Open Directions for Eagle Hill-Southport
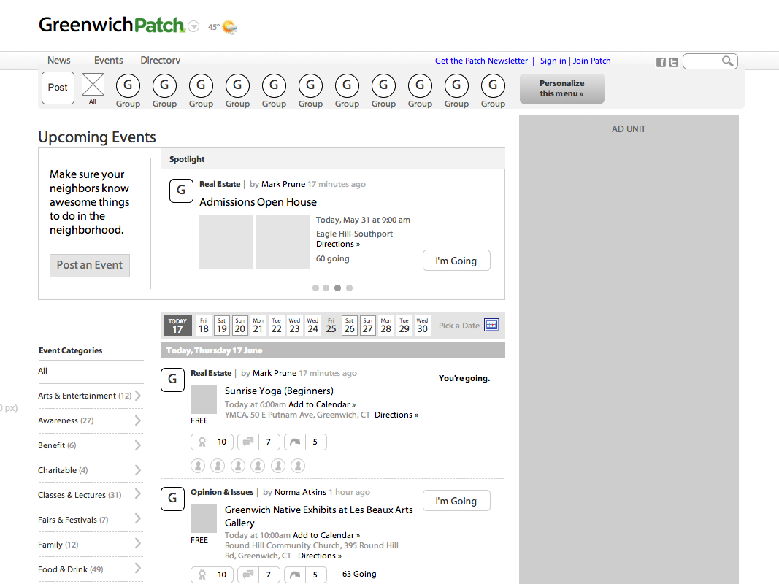The width and height of the screenshot is (779, 584). (x=338, y=245)
